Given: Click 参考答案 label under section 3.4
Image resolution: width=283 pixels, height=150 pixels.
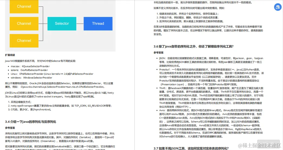Looking at the screenshot, I should coord(10,128).
